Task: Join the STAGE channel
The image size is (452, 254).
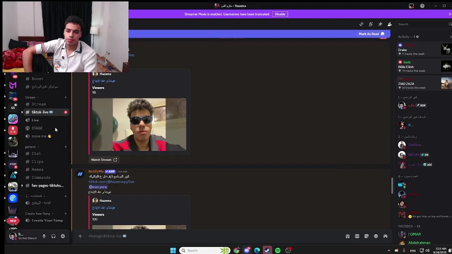Action: coord(46,128)
